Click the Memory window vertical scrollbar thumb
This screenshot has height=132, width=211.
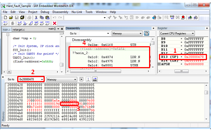tap(206, 92)
